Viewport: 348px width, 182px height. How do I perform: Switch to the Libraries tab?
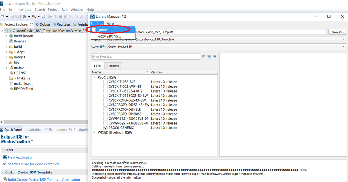click(x=113, y=66)
